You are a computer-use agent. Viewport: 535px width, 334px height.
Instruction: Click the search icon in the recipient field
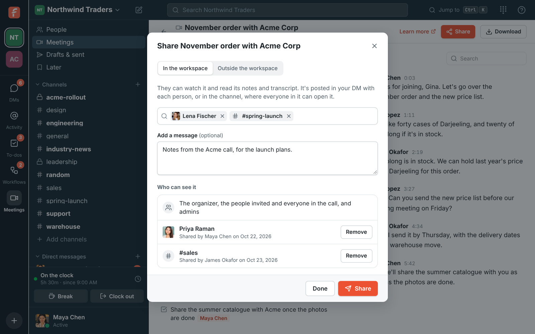click(164, 116)
